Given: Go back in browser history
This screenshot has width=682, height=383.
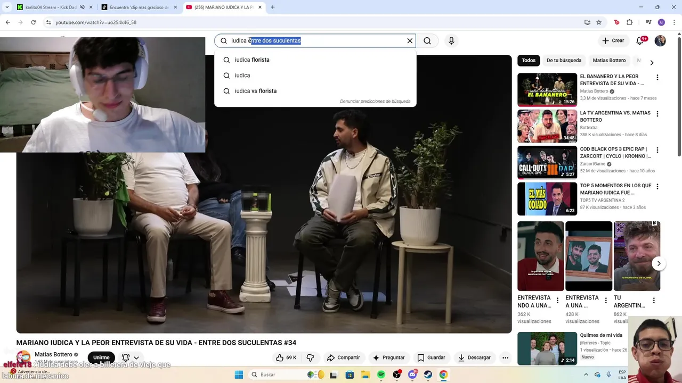Looking at the screenshot, I should (x=7, y=22).
